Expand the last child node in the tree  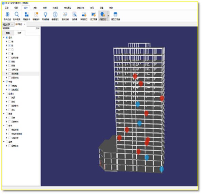click(6, 146)
